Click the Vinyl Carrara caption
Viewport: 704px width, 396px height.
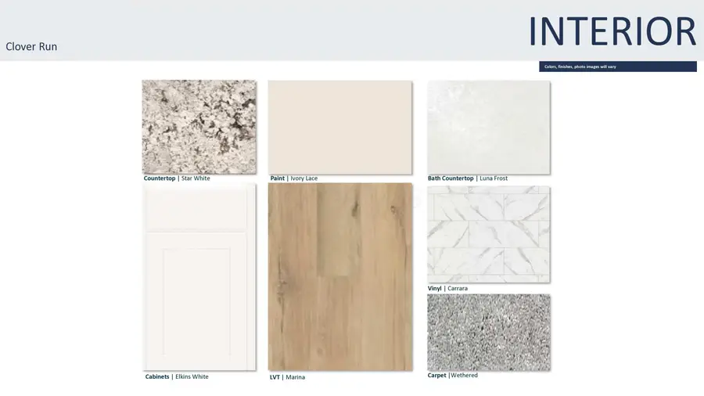tap(447, 288)
